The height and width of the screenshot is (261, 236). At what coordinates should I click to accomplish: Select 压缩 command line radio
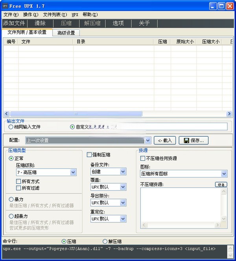69,241
